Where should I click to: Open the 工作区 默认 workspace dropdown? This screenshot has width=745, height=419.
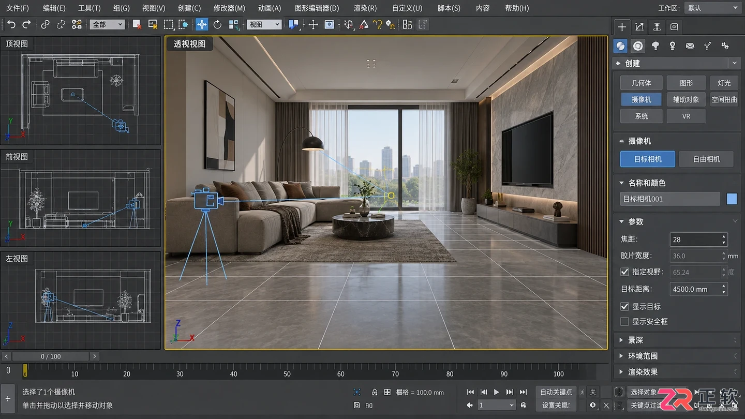713,8
